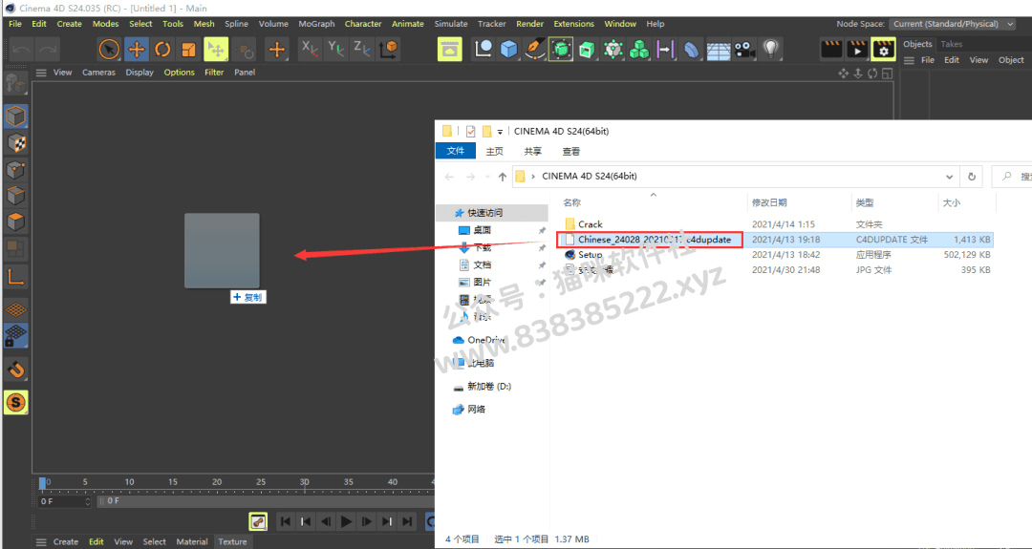The image size is (1032, 549).
Task: Open Object Manager hamburger menu
Action: (909, 60)
